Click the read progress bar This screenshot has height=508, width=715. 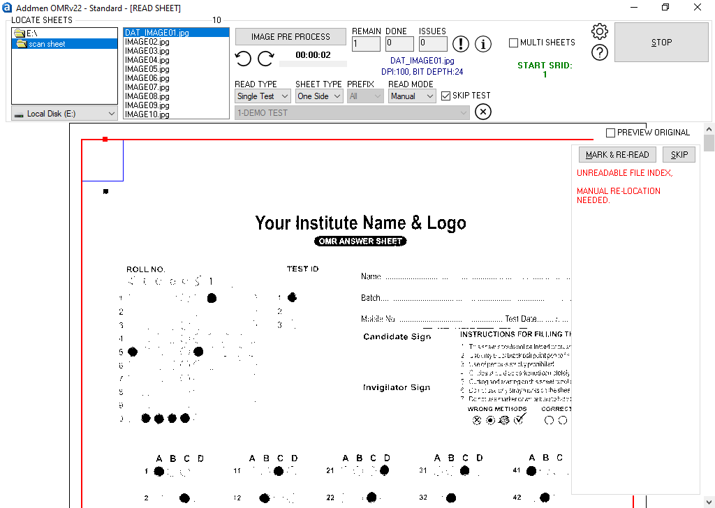[313, 64]
